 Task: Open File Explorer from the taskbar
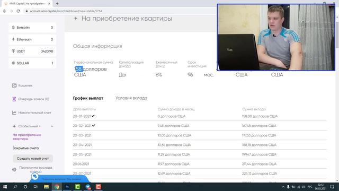click(x=46, y=187)
